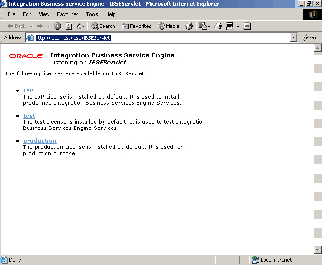Click the IE icon in title bar
This screenshot has height=265, width=322.
3,4
